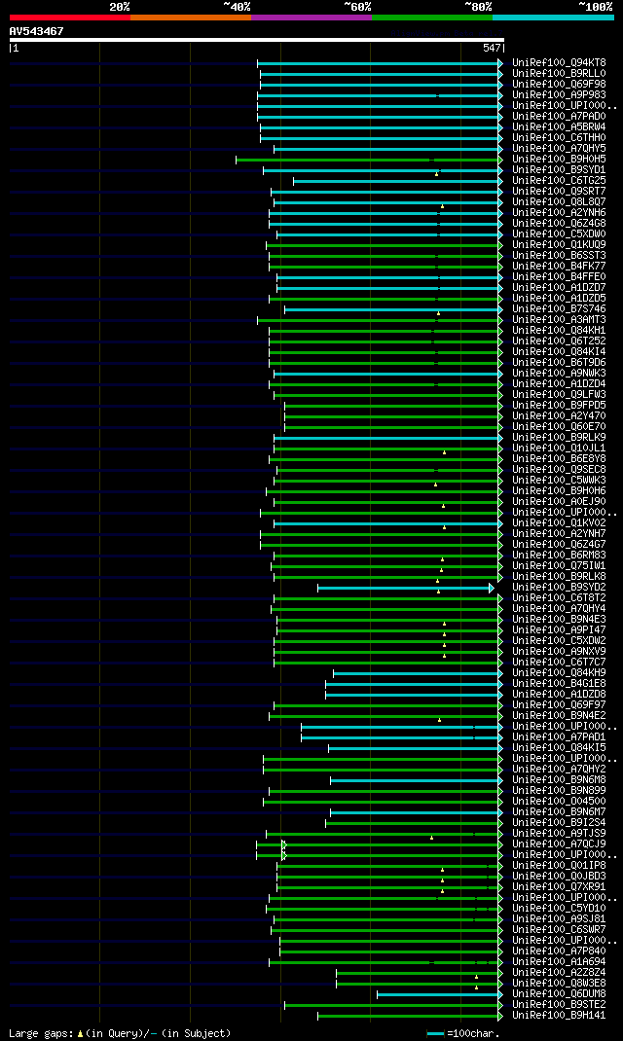Select the UniRef100_B4FK77 label
The image size is (623, 1041).
point(559,267)
